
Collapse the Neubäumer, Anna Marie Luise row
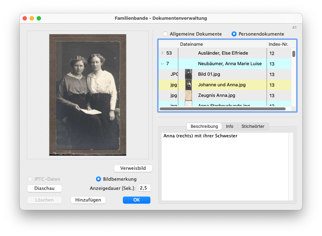162,64
